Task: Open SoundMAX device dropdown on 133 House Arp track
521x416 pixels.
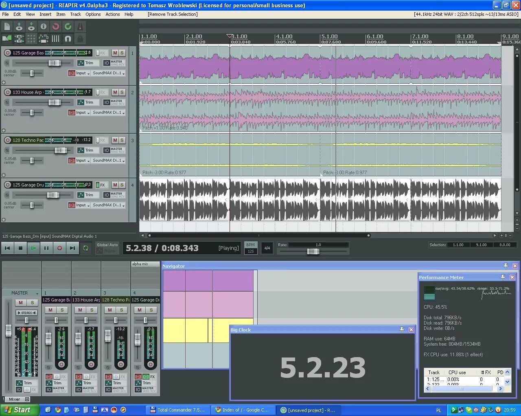Action: [108, 113]
